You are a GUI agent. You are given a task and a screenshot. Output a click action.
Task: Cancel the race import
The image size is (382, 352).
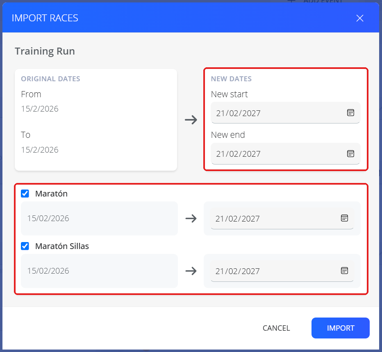[x=276, y=328]
